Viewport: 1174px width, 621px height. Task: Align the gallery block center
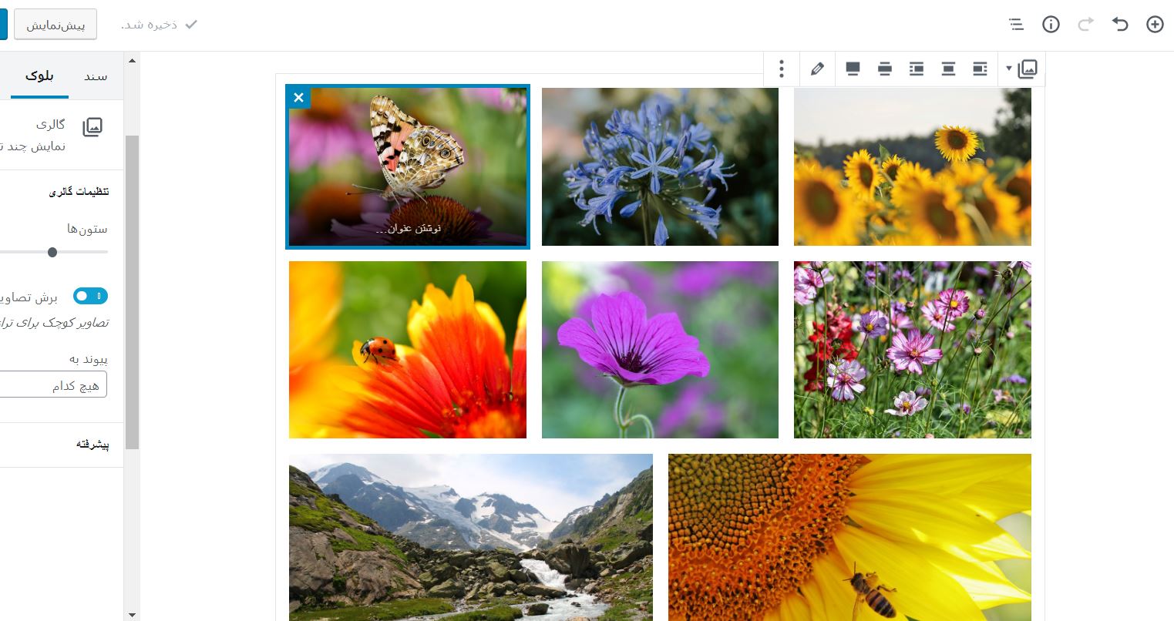948,69
